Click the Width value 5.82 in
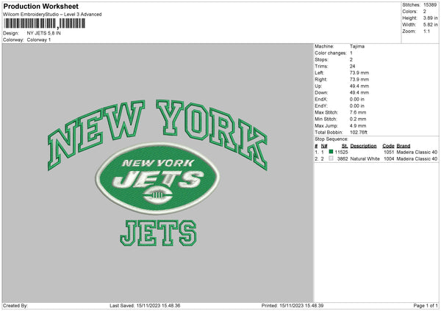The width and height of the screenshot is (441, 311). click(430, 25)
